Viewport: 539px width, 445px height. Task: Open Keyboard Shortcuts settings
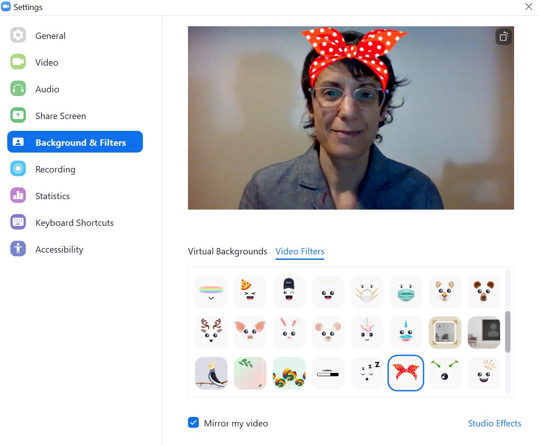point(74,223)
